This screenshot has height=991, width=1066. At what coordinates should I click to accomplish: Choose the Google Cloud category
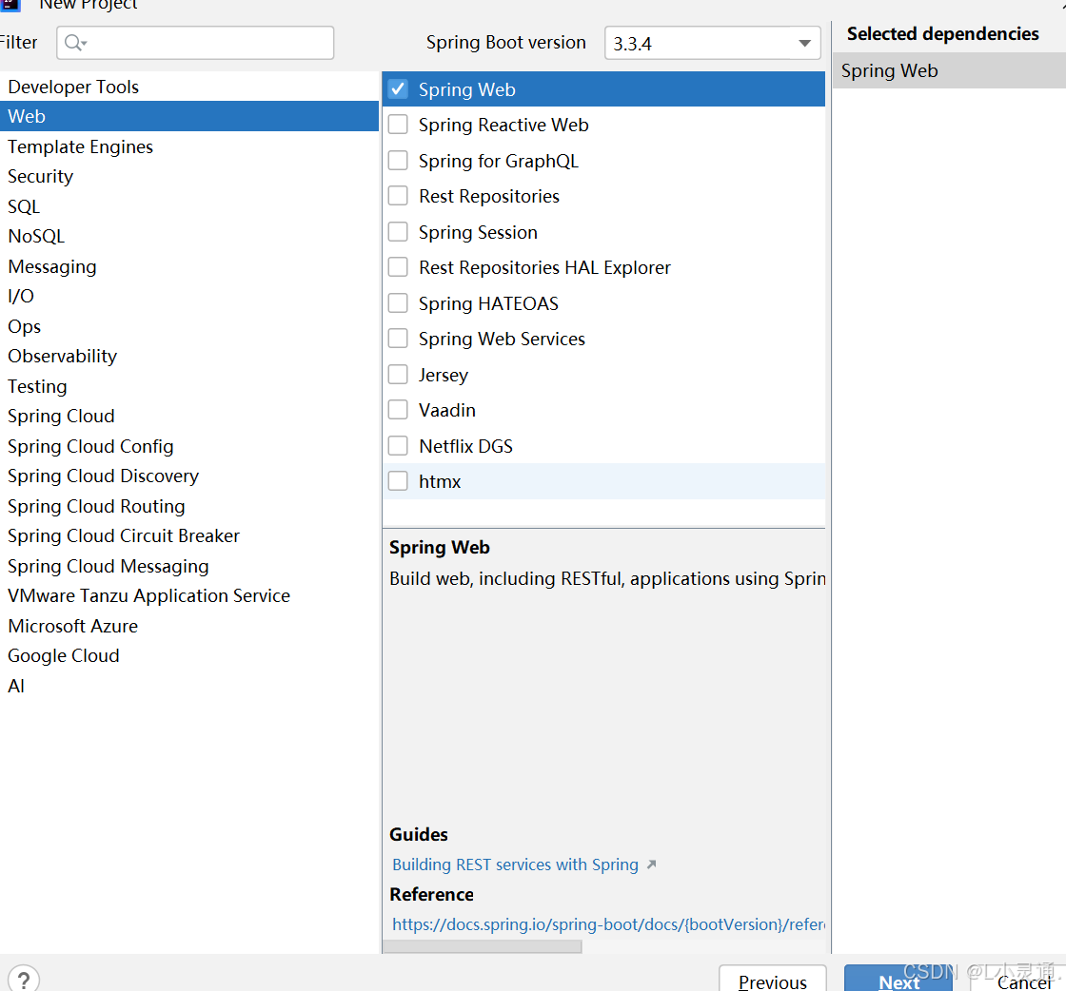coord(189,656)
